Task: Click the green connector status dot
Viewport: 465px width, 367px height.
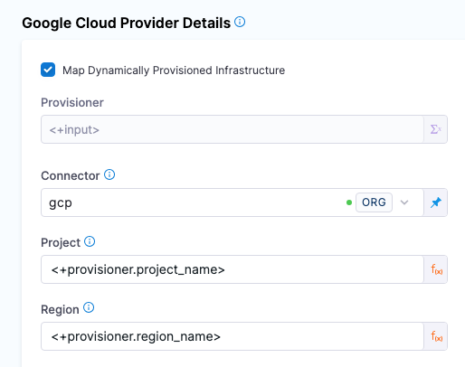Action: point(349,202)
